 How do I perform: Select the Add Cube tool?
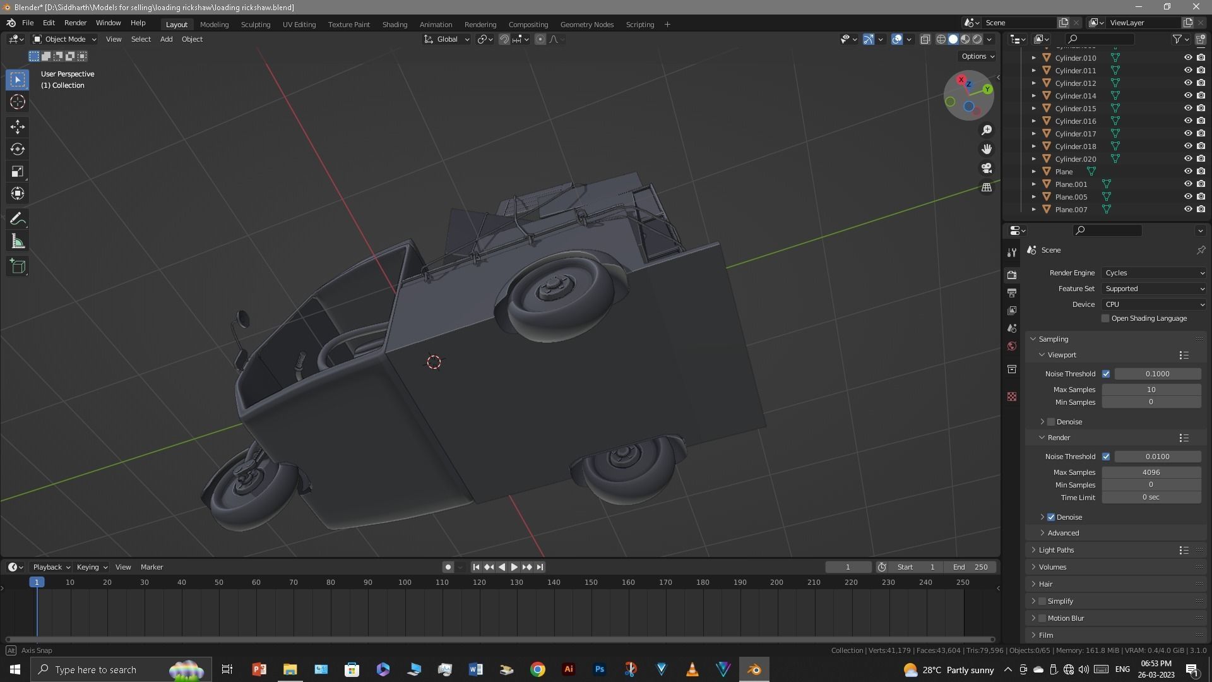(18, 266)
